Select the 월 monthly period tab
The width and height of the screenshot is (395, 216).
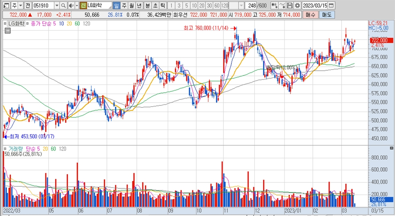131,6
